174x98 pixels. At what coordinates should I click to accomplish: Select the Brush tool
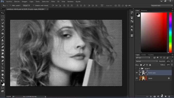coord(2,37)
